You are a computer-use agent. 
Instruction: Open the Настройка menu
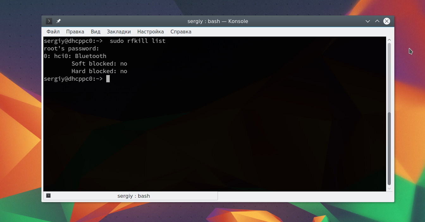tap(151, 32)
